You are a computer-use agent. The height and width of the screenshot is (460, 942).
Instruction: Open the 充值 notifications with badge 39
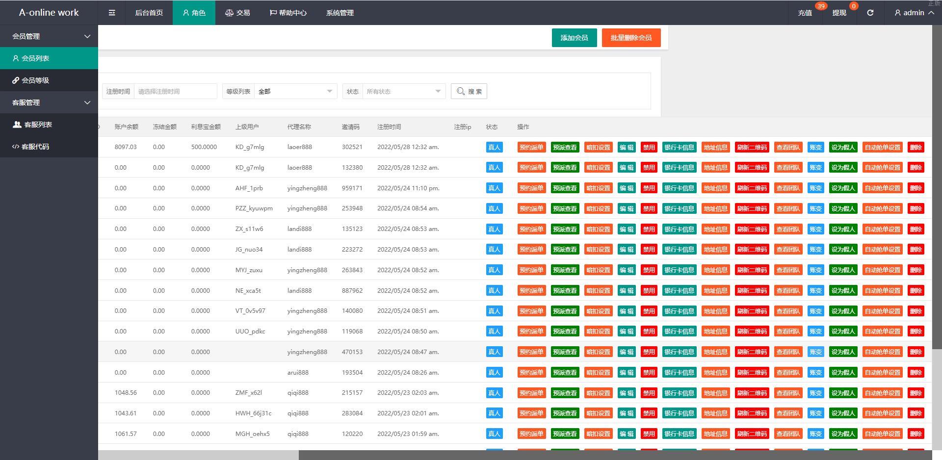click(805, 13)
